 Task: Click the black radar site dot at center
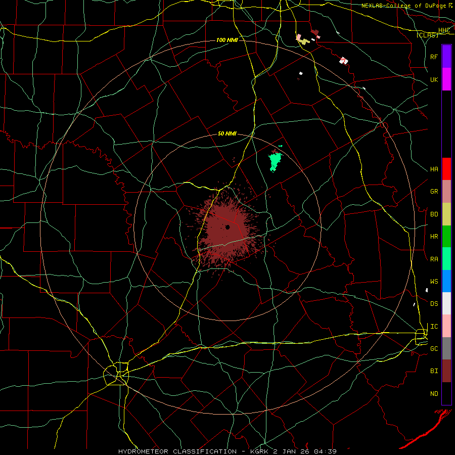[x=228, y=227]
